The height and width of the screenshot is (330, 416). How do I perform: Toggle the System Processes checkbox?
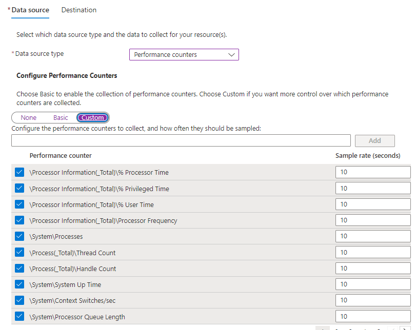[19, 236]
